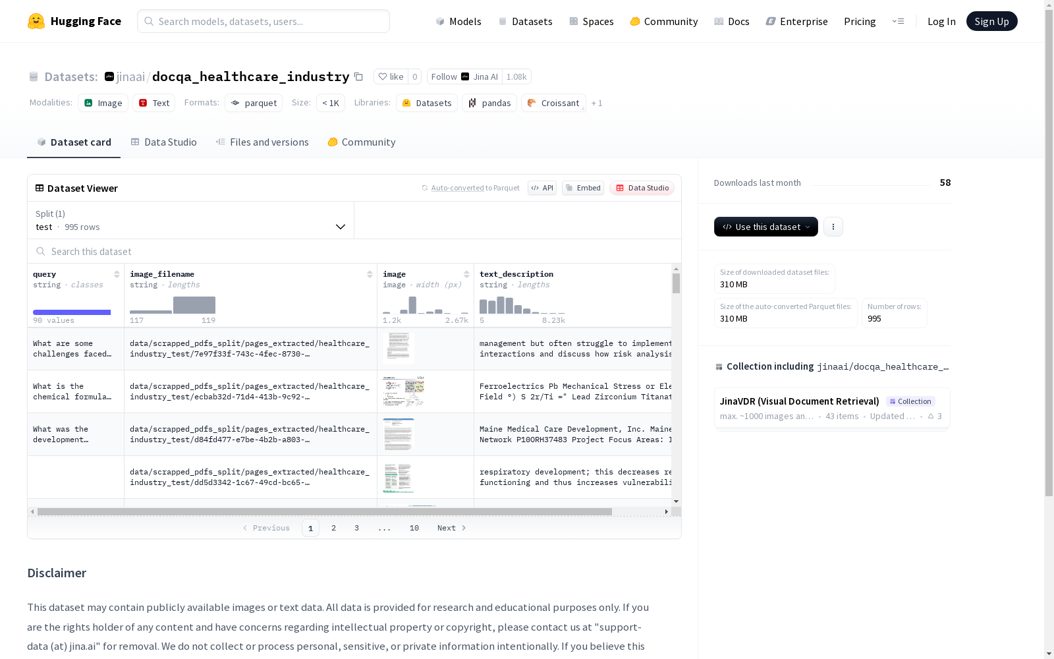This screenshot has width=1054, height=659.
Task: Open the more options kebab menu
Action: [833, 227]
